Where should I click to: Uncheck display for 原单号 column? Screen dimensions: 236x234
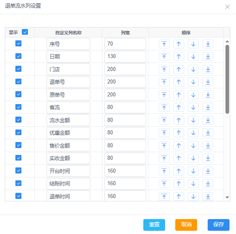pos(18,94)
